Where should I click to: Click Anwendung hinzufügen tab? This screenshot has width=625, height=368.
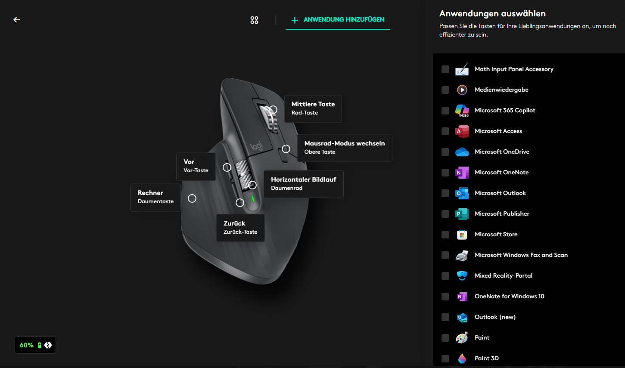coord(338,20)
